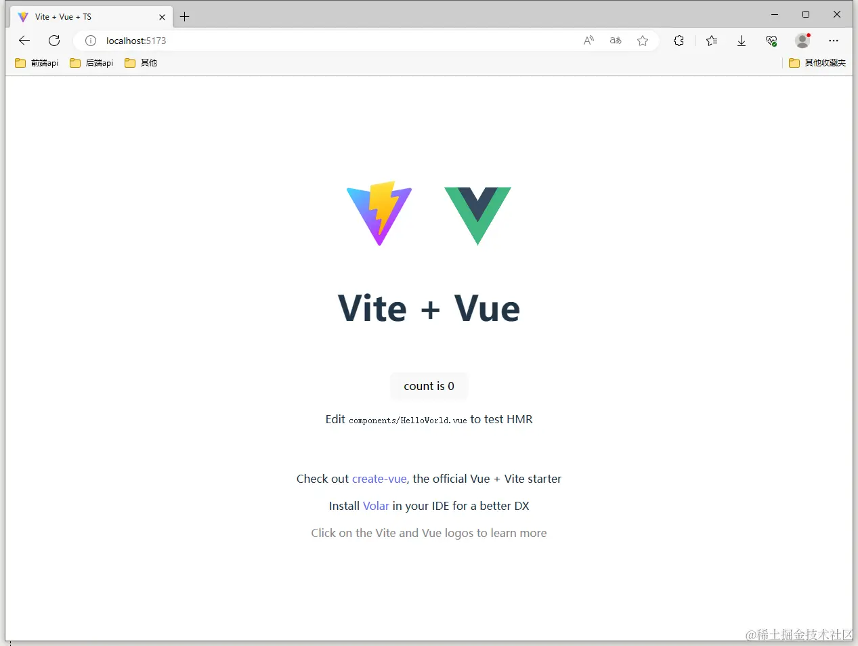Open the user profile avatar
The height and width of the screenshot is (646, 858).
tap(802, 41)
